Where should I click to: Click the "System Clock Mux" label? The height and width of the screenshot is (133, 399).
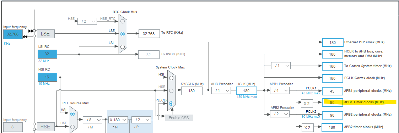170,67
